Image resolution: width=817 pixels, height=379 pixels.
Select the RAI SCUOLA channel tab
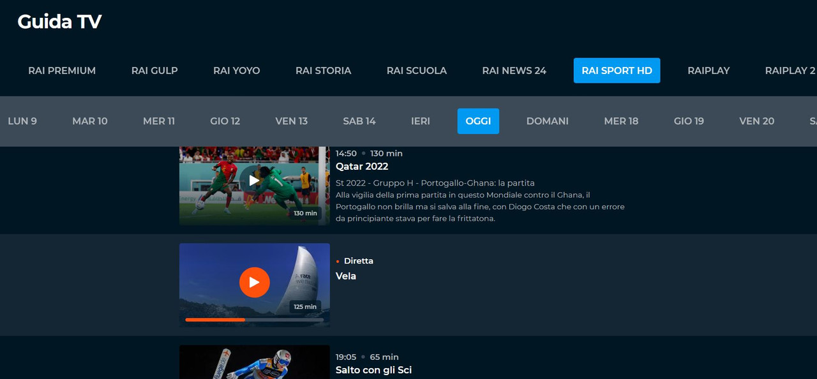point(417,71)
